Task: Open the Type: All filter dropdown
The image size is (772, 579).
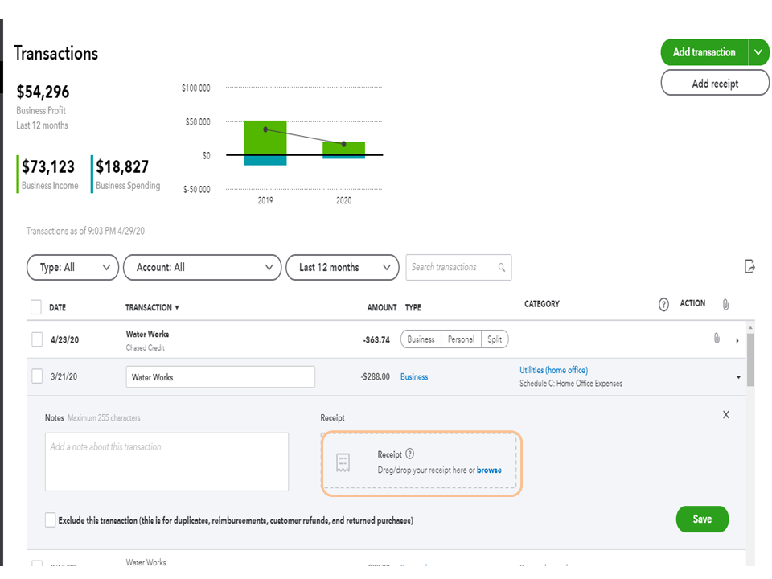Action: pyautogui.click(x=73, y=268)
